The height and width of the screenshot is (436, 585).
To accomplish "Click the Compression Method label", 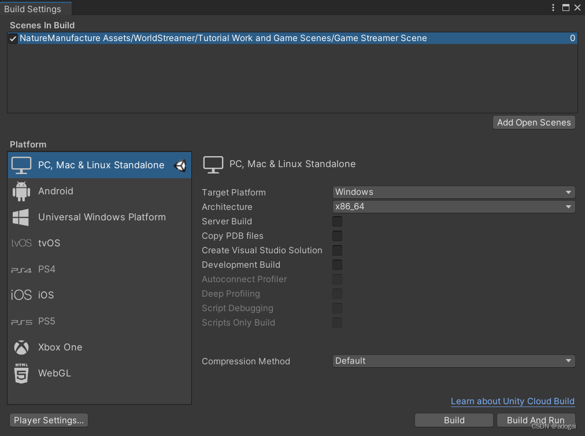I will pos(246,361).
